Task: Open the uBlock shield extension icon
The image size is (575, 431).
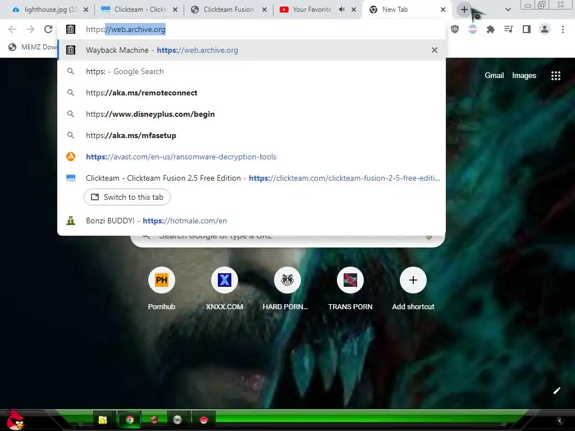Action: click(x=455, y=29)
